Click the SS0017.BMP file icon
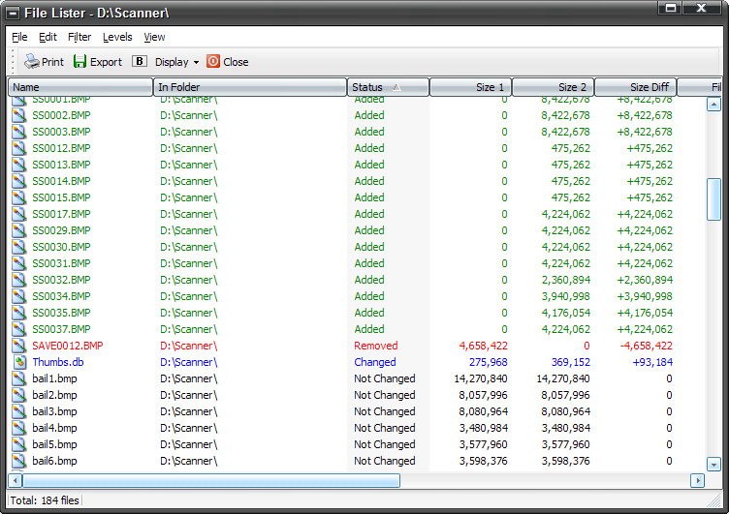Screen dimensions: 729x514 pyautogui.click(x=19, y=214)
